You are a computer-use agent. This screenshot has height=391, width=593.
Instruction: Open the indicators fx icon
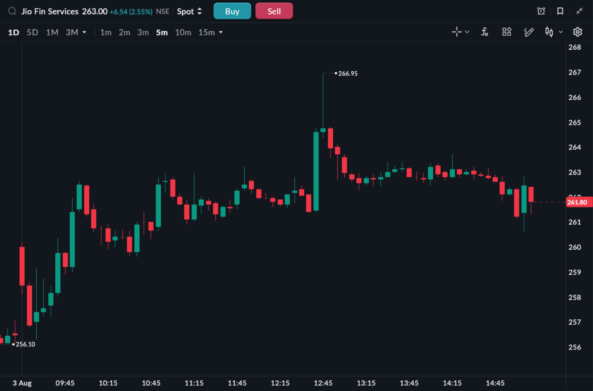coord(485,32)
